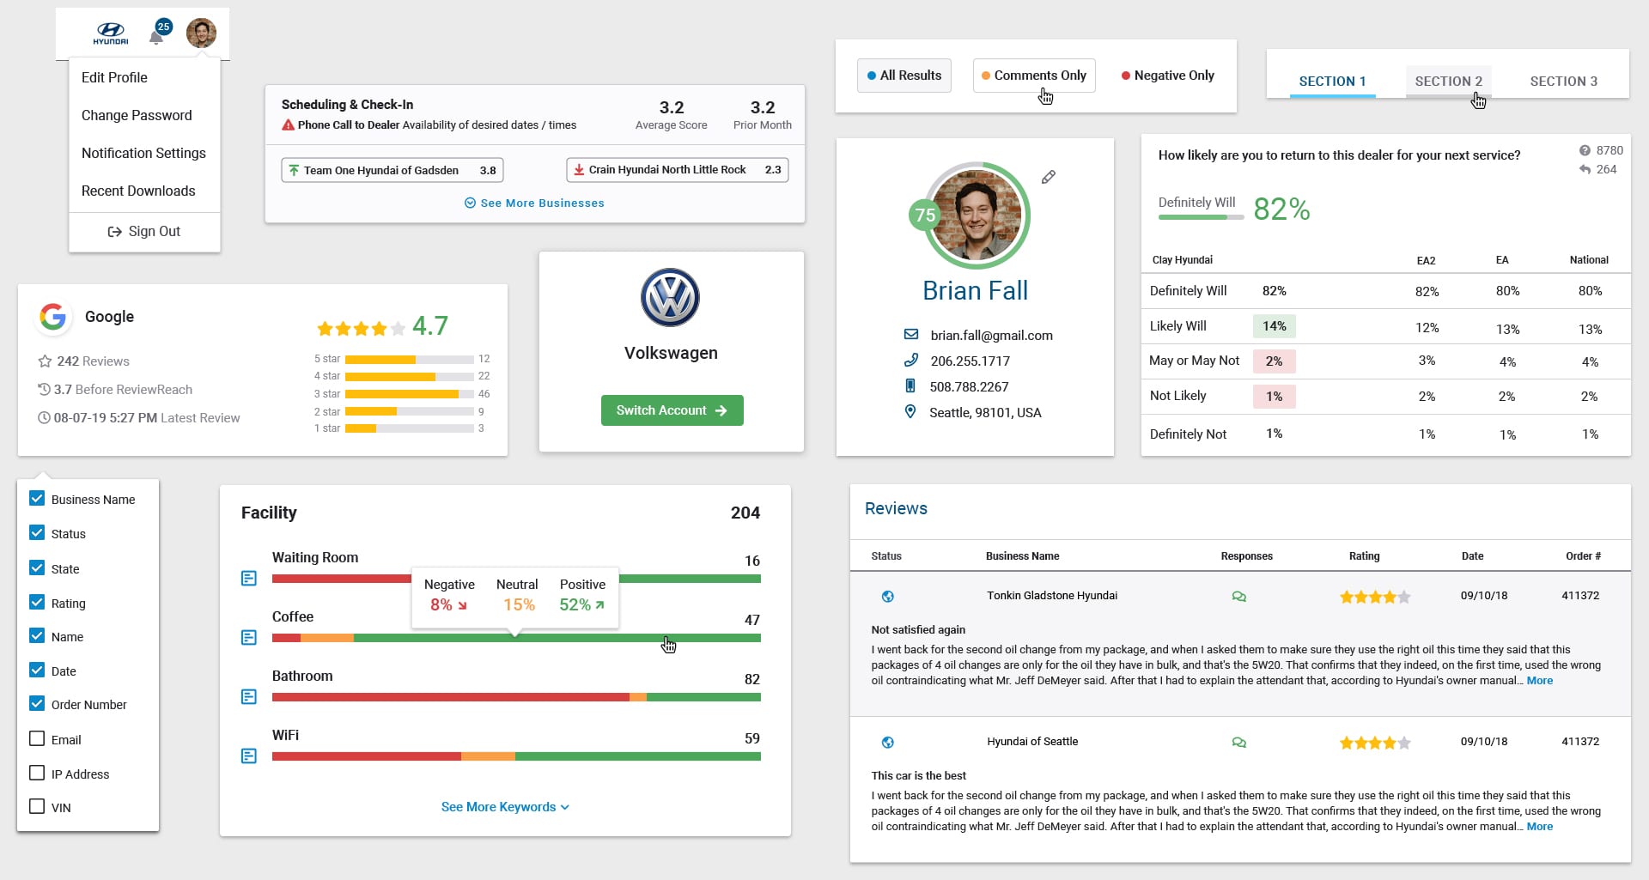
Task: Click the comments icon for Coffee
Action: coord(249,638)
